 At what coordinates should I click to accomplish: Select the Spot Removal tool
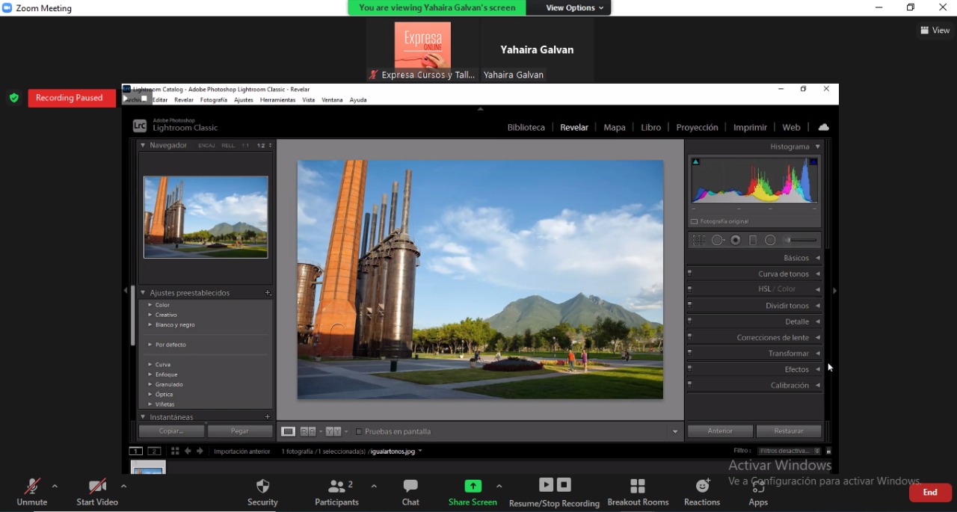718,241
